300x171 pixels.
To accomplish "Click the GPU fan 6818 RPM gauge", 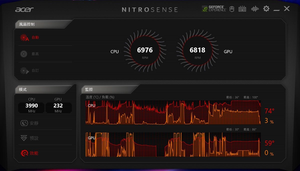I will [197, 51].
